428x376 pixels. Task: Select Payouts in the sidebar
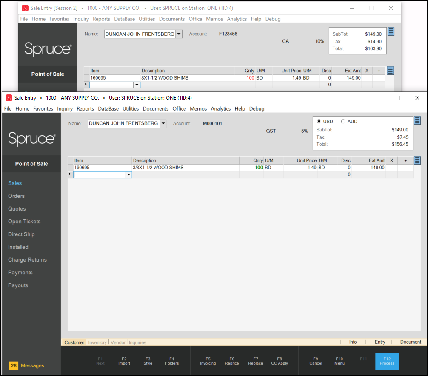pos(18,285)
